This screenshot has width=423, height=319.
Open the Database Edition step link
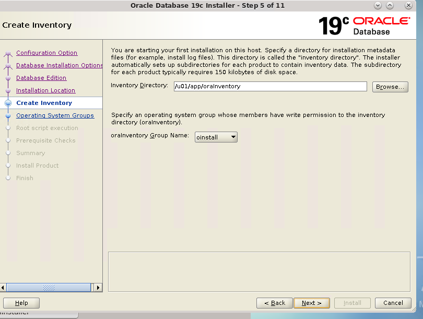point(41,78)
